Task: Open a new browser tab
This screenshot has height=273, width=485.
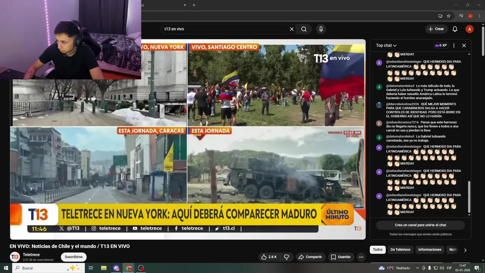Action: [x=194, y=5]
